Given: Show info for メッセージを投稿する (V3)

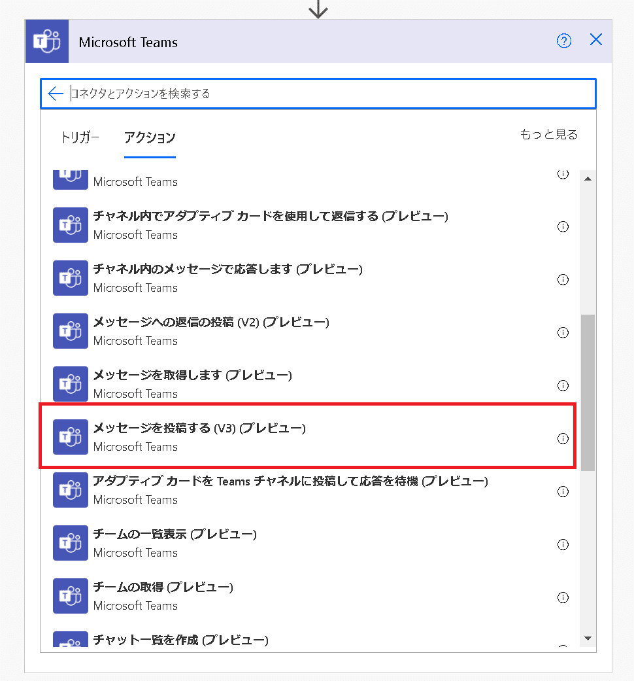Looking at the screenshot, I should tap(563, 438).
